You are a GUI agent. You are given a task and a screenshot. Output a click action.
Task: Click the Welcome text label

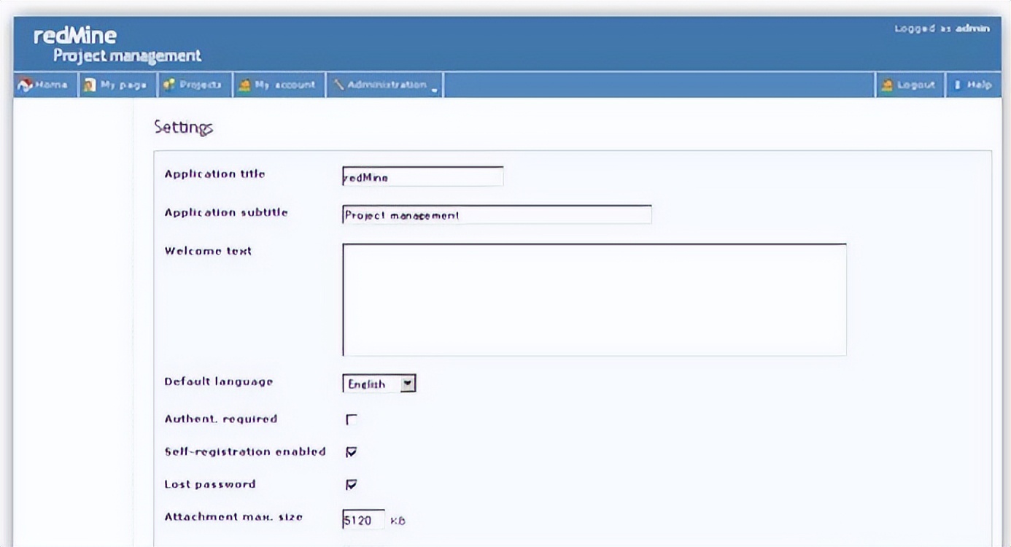click(208, 251)
